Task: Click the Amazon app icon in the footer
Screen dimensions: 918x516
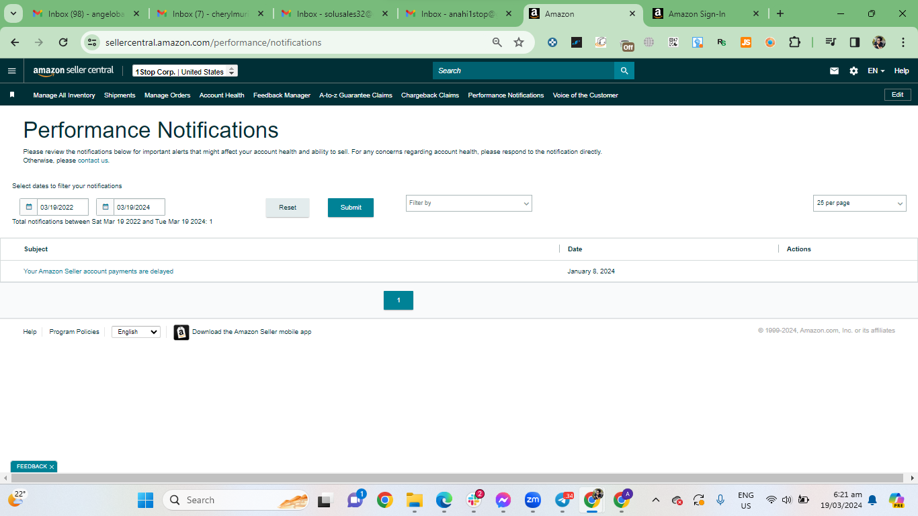Action: [x=181, y=332]
